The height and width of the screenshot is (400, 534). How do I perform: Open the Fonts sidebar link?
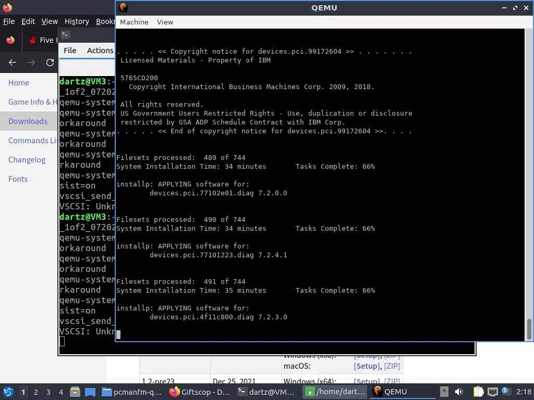(18, 179)
